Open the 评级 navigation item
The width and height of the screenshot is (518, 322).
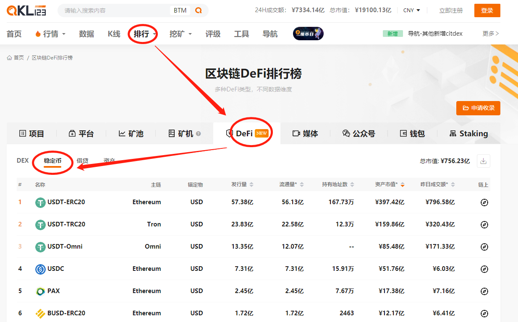pos(213,34)
